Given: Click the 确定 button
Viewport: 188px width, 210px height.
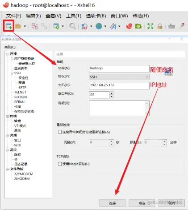Looking at the screenshot, I should [142, 203].
